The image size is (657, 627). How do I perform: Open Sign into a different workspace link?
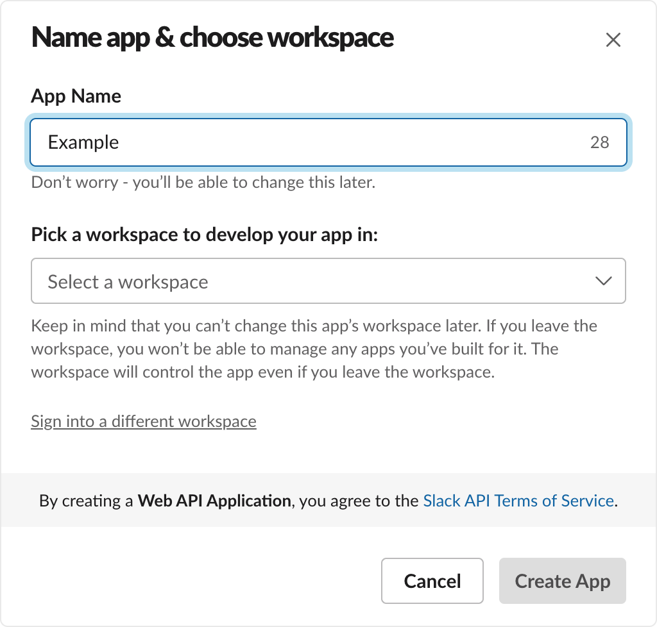pyautogui.click(x=144, y=421)
